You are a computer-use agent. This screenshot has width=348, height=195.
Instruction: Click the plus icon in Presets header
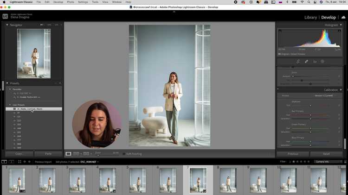[60, 83]
